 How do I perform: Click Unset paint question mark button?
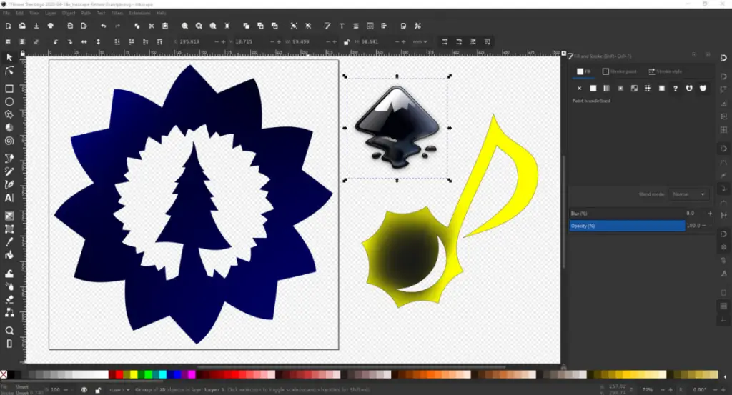click(x=675, y=88)
